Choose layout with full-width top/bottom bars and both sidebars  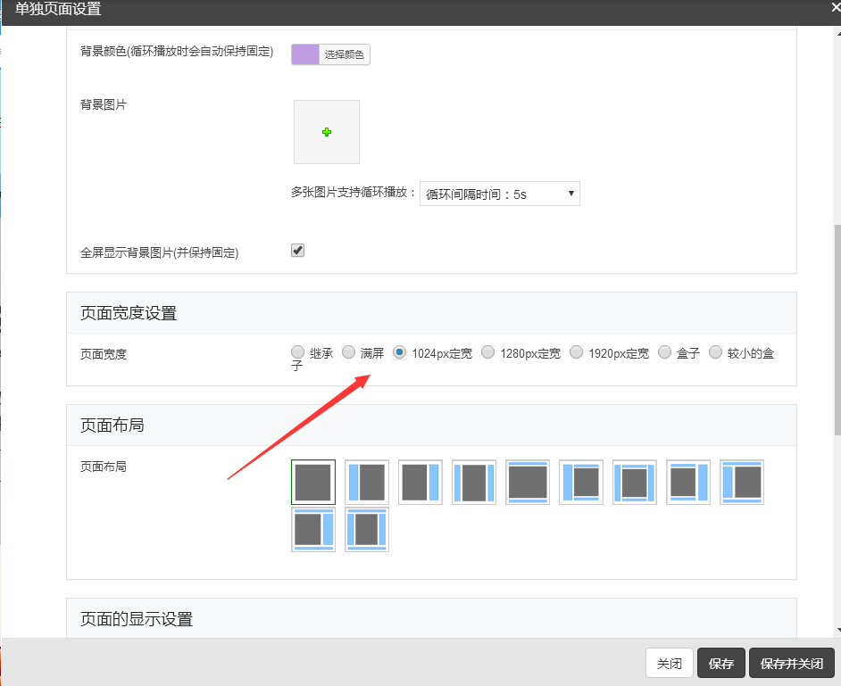[367, 530]
